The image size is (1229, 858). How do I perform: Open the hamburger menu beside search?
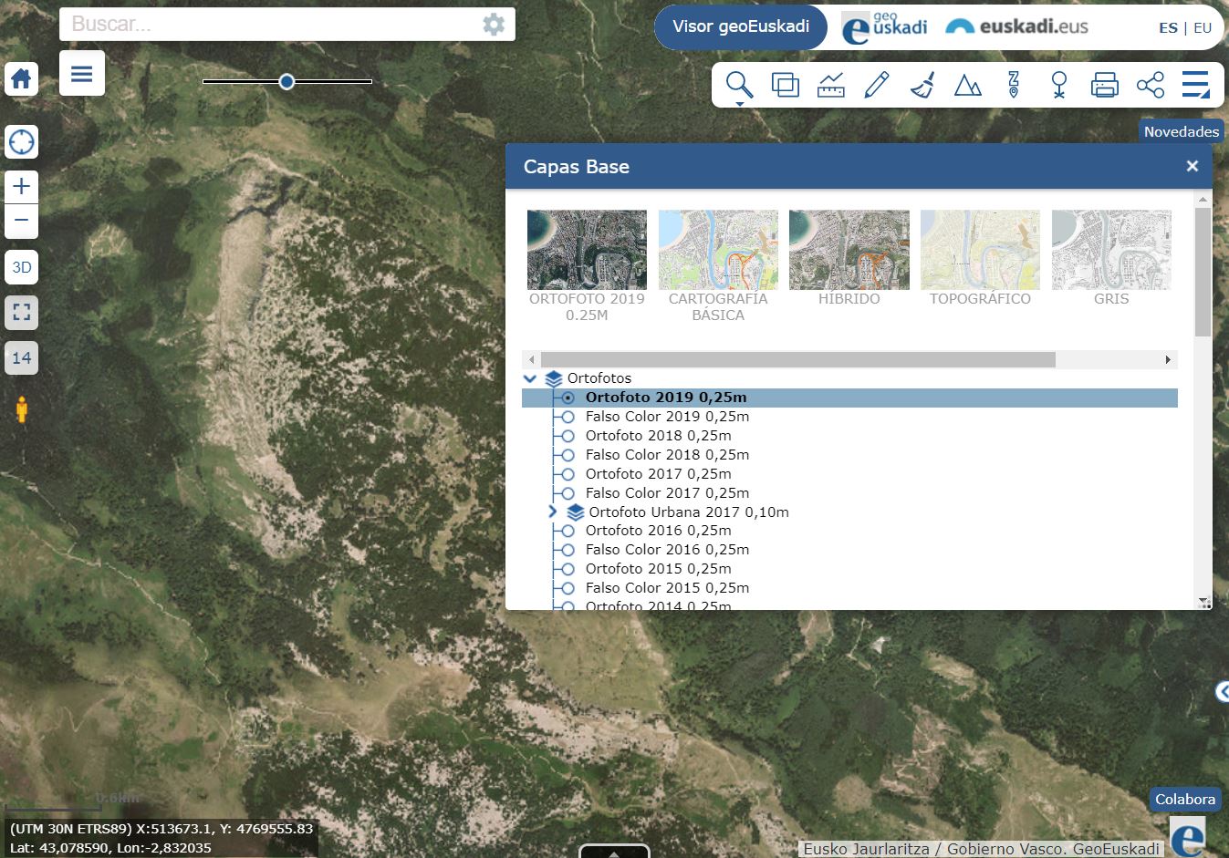[82, 74]
